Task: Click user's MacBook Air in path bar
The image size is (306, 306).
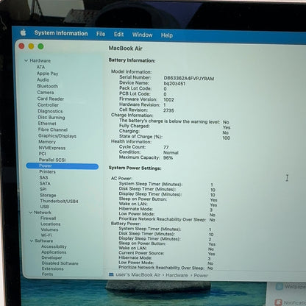Action: (x=138, y=275)
